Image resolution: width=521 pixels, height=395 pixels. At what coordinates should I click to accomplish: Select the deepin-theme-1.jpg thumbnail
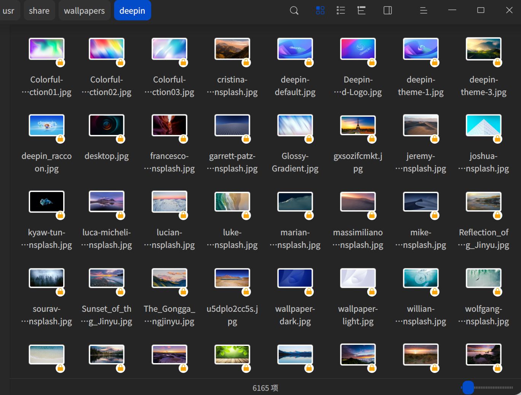click(421, 49)
